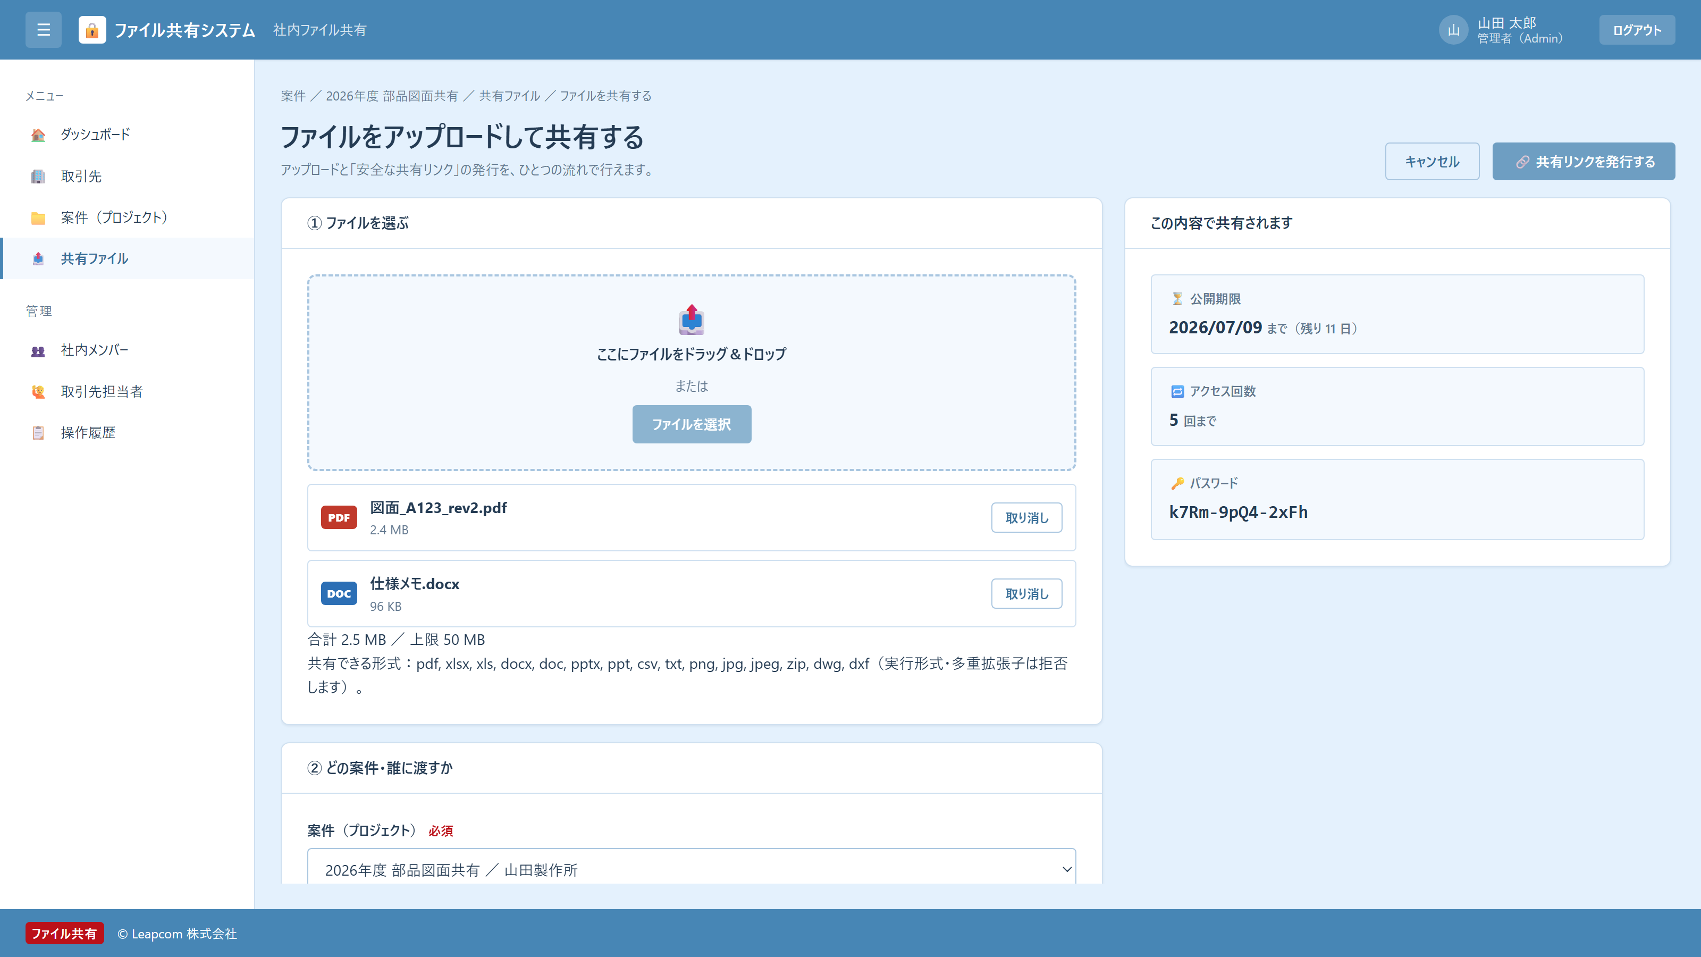This screenshot has width=1701, height=957.
Task: Click the hourglass icon beside 公開期限
Action: tap(1177, 299)
